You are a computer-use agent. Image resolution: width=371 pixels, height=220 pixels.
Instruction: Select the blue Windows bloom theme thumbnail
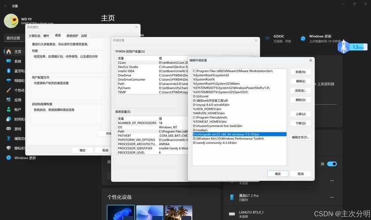(x=121, y=213)
